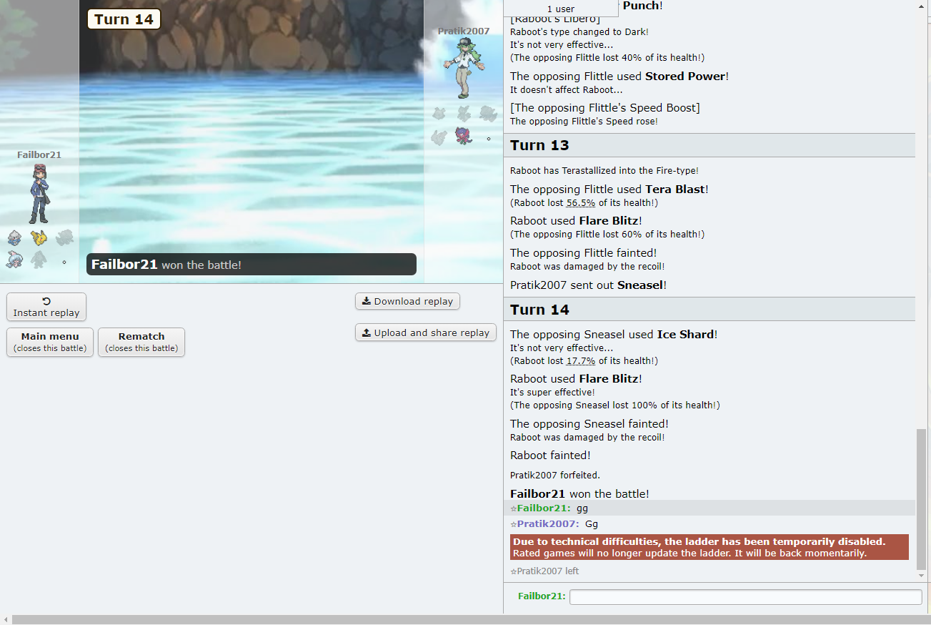
Task: Click the Failbor21 name label above avatar
Action: click(39, 154)
